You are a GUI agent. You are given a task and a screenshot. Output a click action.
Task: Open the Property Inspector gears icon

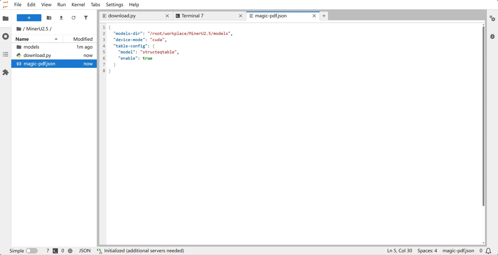(492, 18)
